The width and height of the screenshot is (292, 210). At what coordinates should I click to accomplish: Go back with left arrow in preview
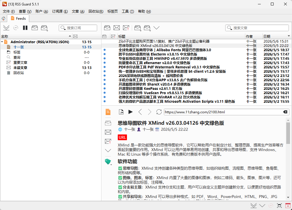point(140,112)
